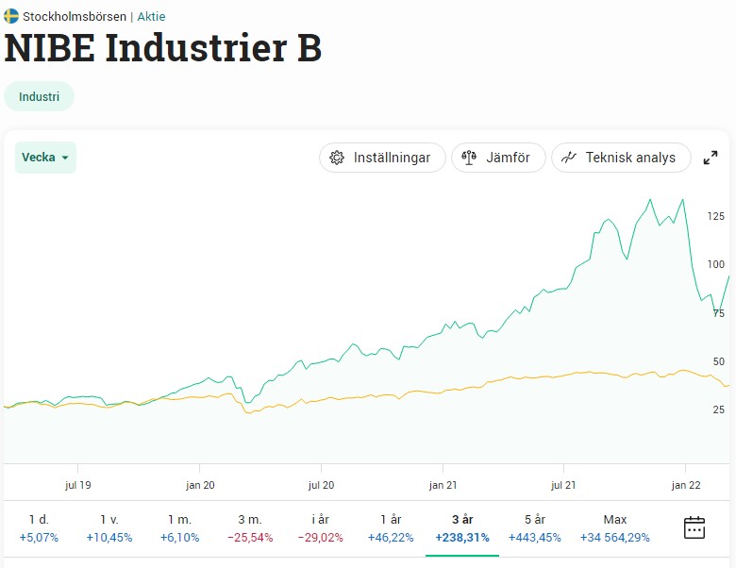Click the Industri sector tag

pyautogui.click(x=39, y=96)
